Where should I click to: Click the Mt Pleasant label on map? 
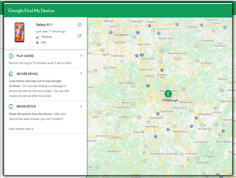click(x=205, y=129)
